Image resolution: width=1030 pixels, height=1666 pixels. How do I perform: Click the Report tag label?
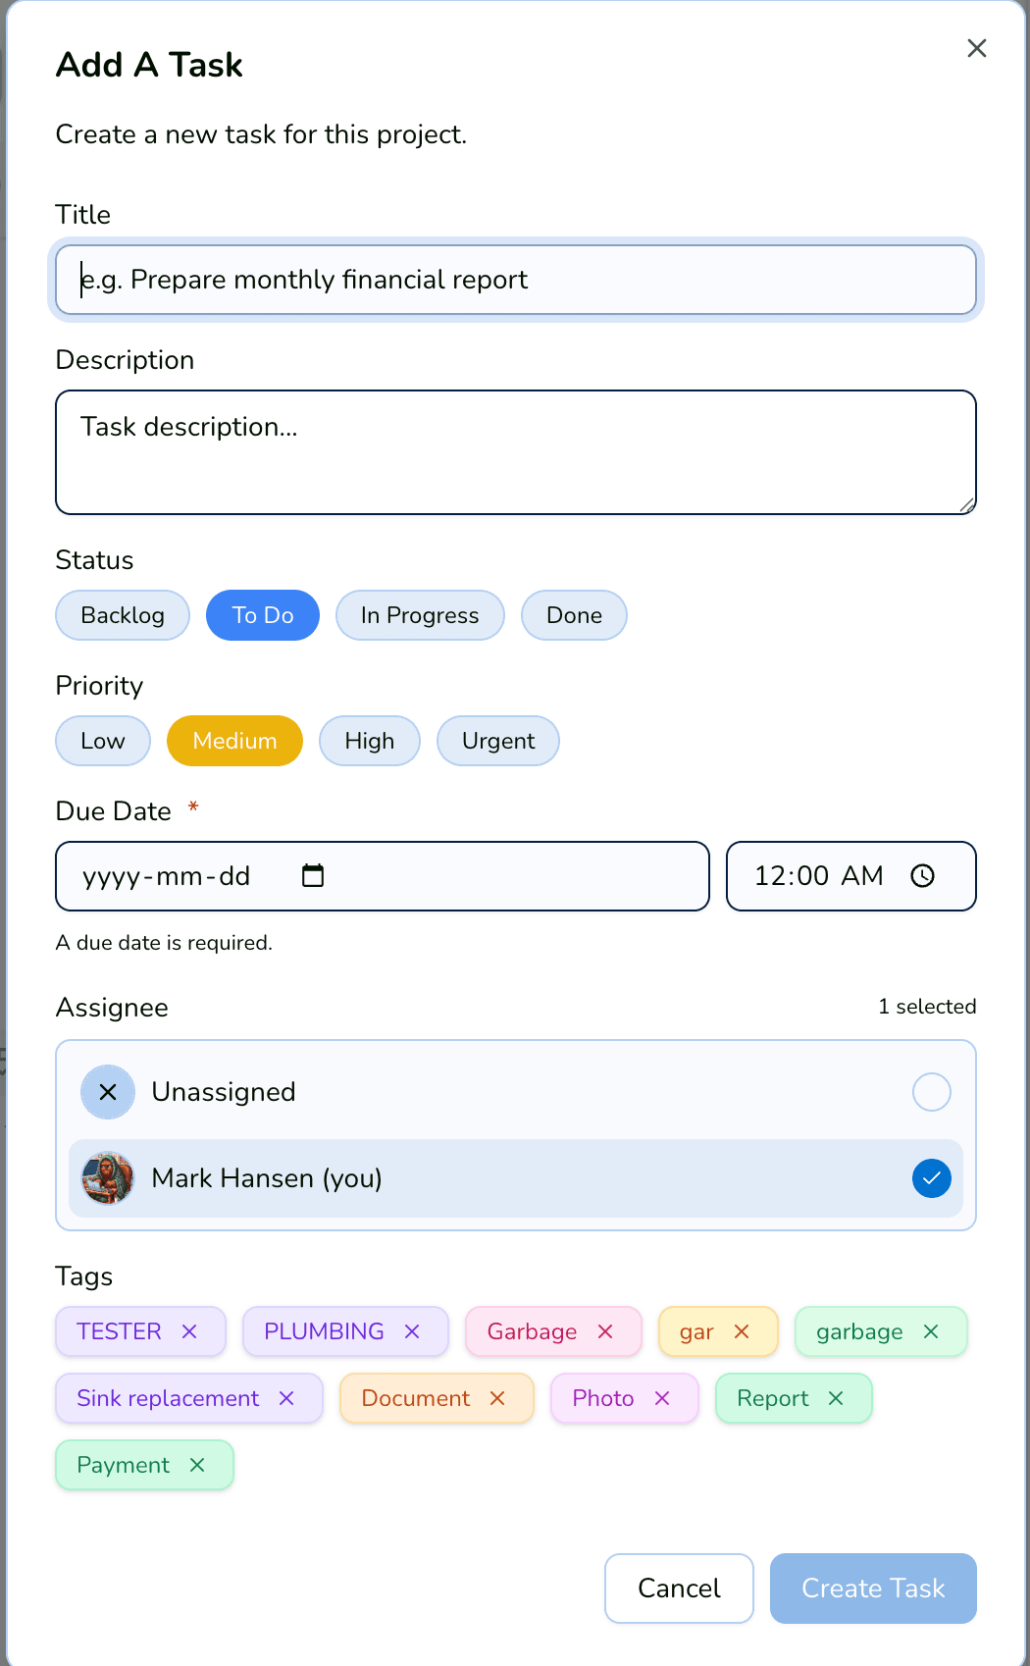(x=773, y=1398)
